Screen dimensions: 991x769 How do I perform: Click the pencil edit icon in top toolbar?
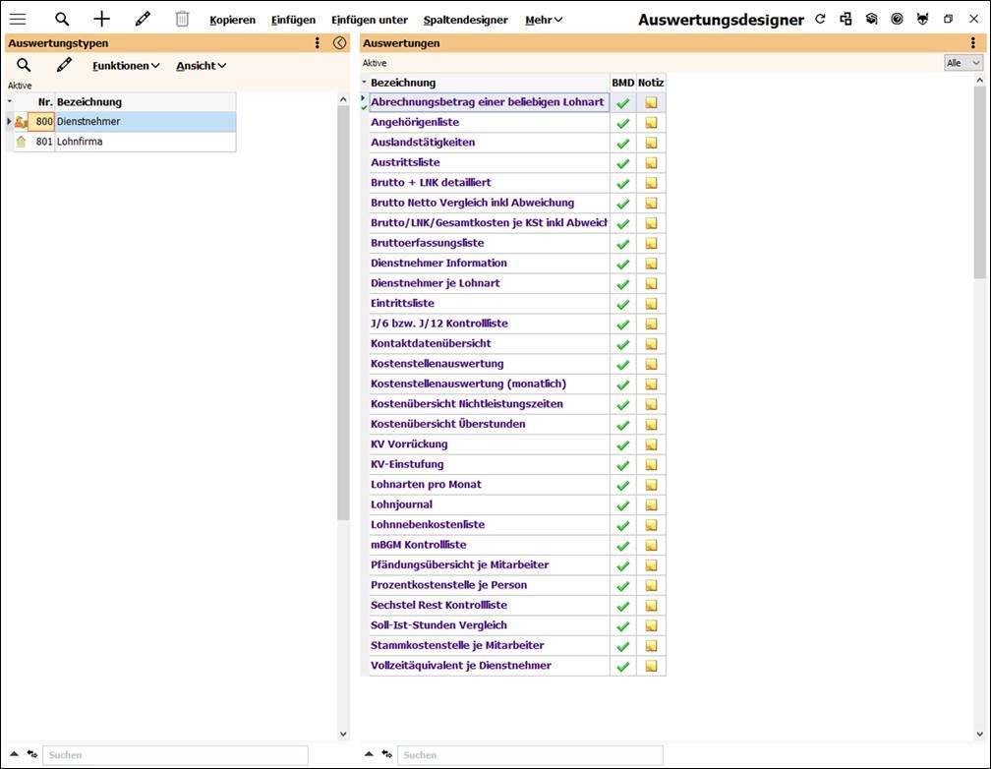(143, 19)
